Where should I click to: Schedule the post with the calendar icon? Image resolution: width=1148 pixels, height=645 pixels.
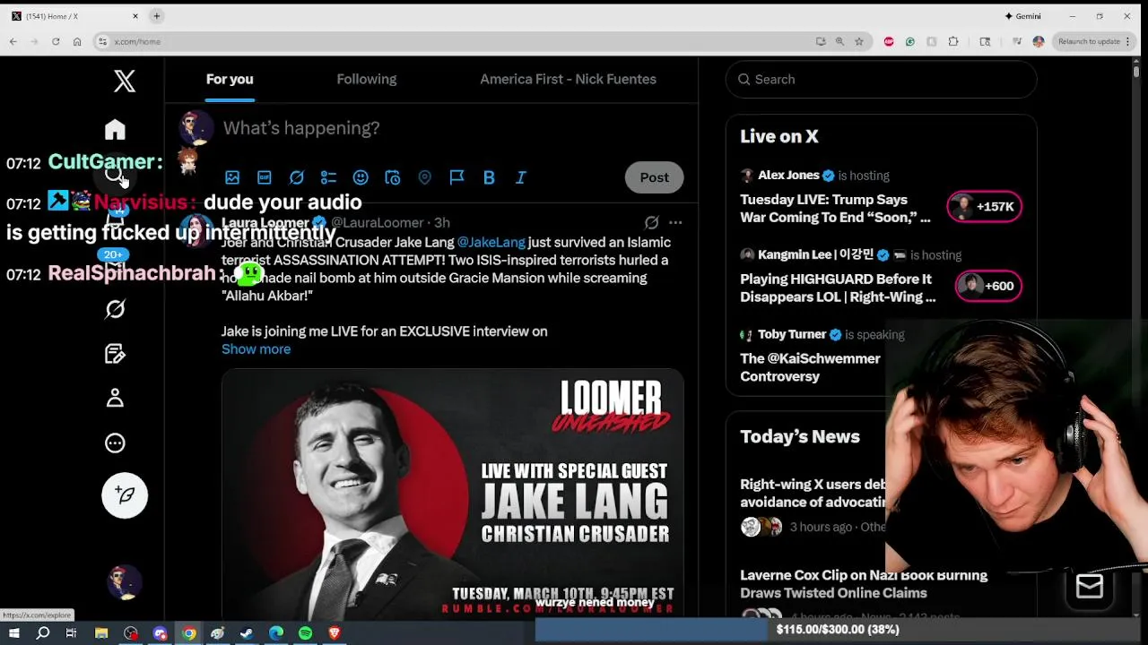click(392, 177)
